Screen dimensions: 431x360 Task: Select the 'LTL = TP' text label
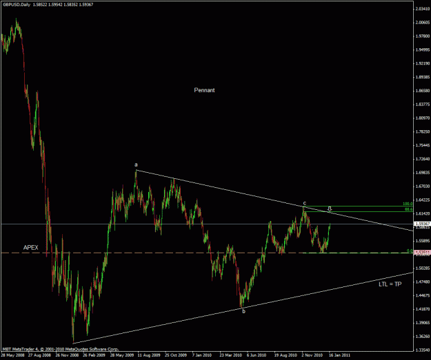(x=390, y=284)
